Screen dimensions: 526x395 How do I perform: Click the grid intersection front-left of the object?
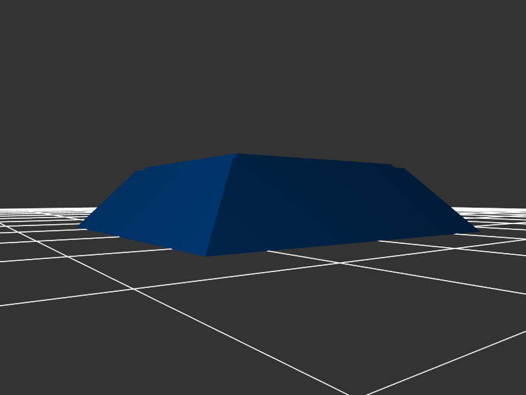135,289
